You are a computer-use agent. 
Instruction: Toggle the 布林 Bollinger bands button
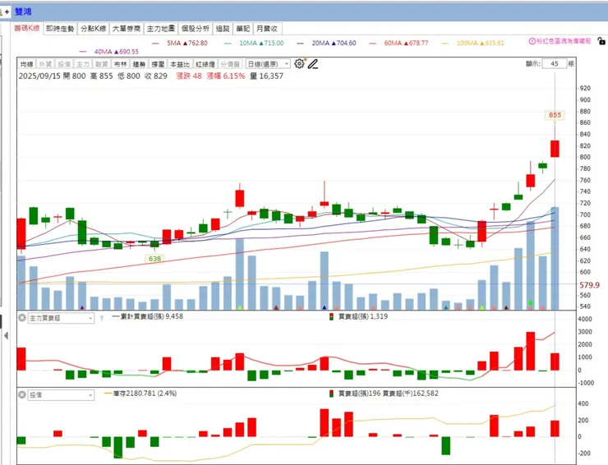(x=120, y=64)
